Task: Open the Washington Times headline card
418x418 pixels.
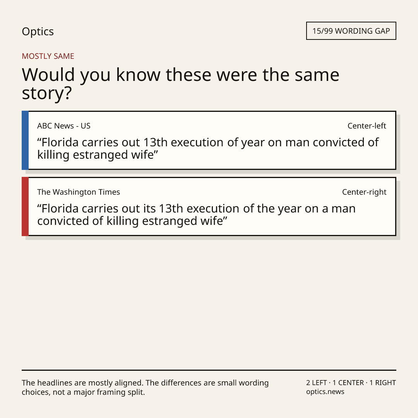Action: pos(209,206)
